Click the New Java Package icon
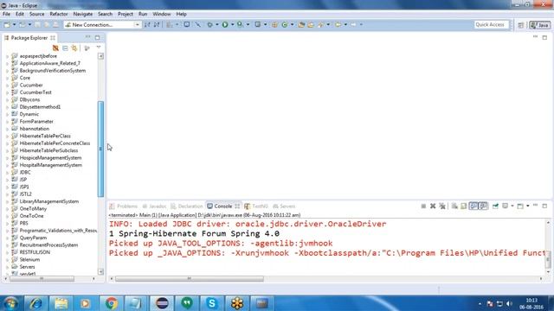554x311 pixels. (274, 25)
